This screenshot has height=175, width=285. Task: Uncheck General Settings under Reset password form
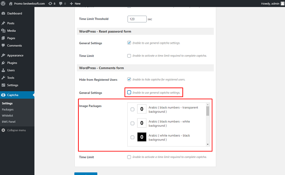(129, 43)
